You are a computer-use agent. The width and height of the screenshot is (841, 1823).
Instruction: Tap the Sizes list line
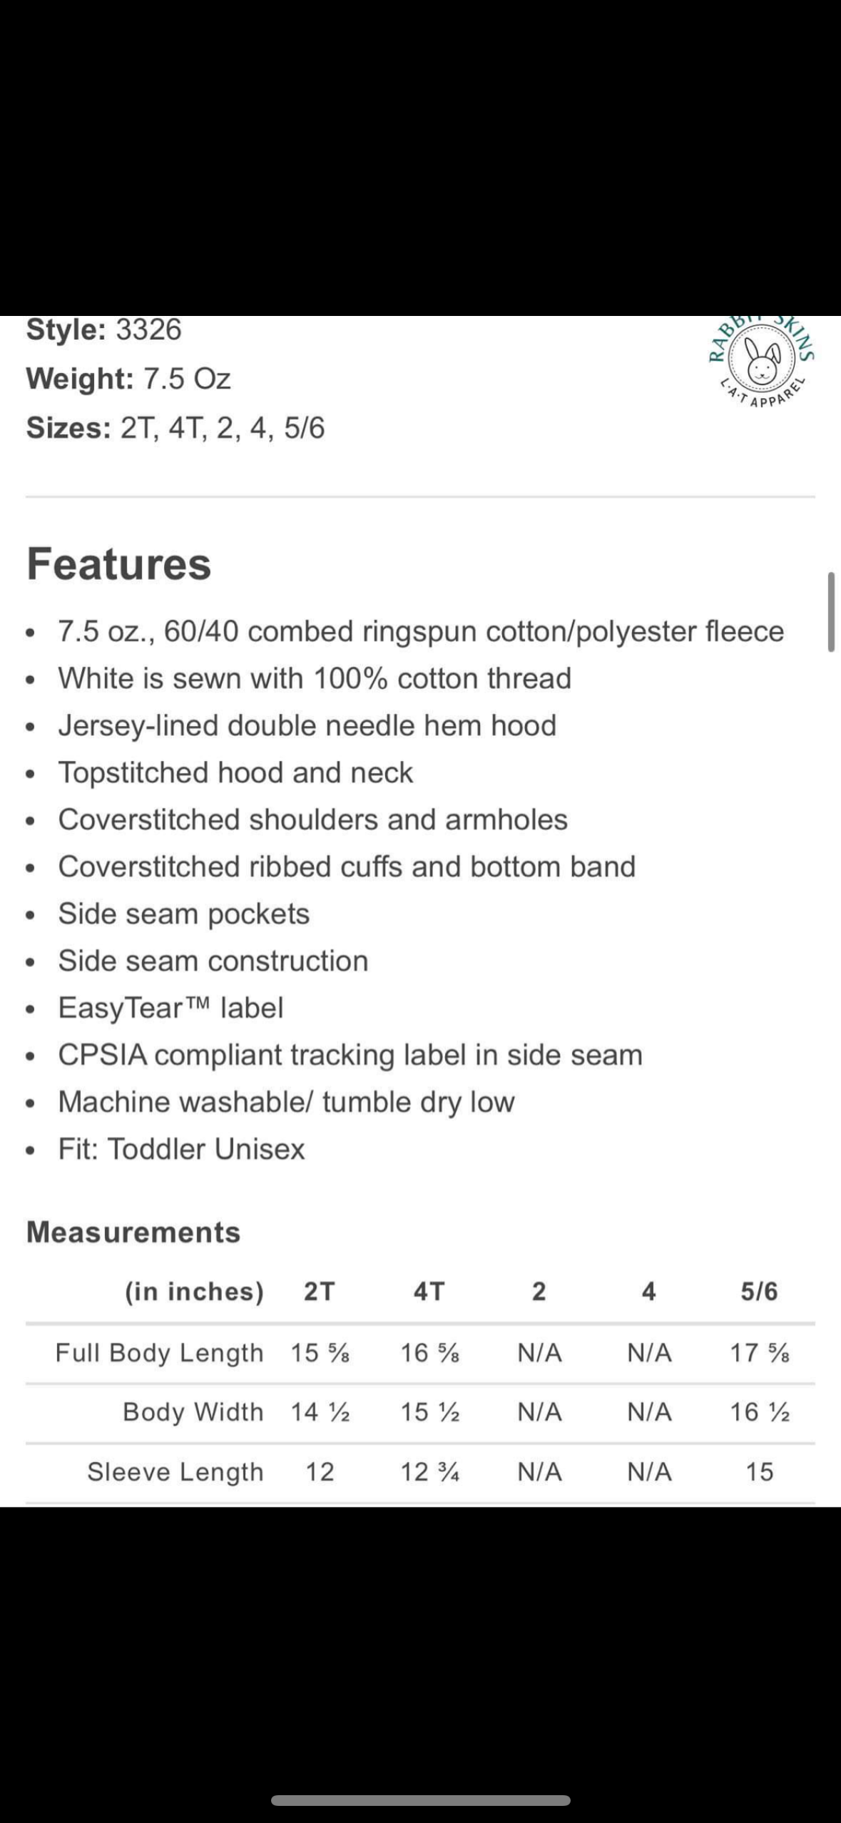click(175, 428)
